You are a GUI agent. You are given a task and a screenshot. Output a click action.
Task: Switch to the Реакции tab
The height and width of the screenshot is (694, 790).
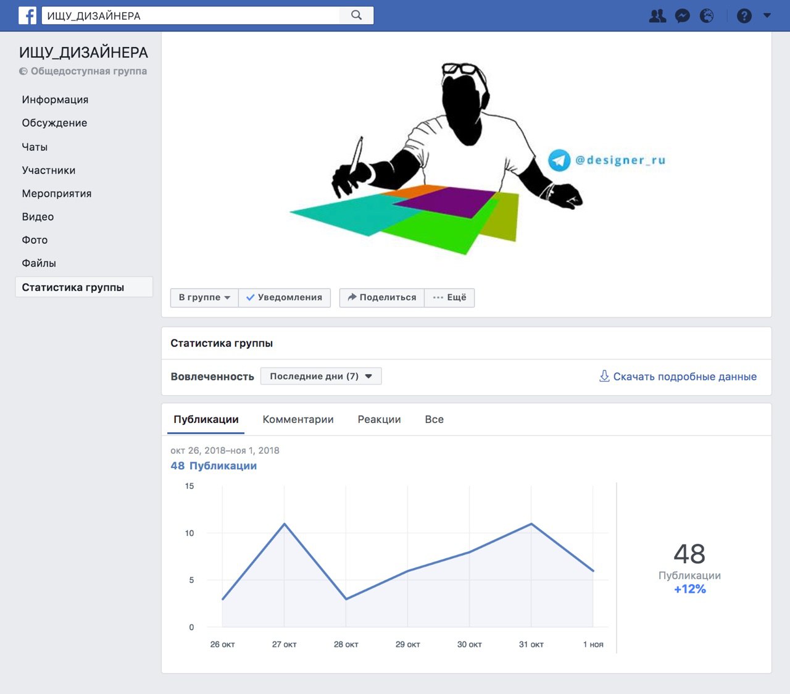[x=379, y=419]
